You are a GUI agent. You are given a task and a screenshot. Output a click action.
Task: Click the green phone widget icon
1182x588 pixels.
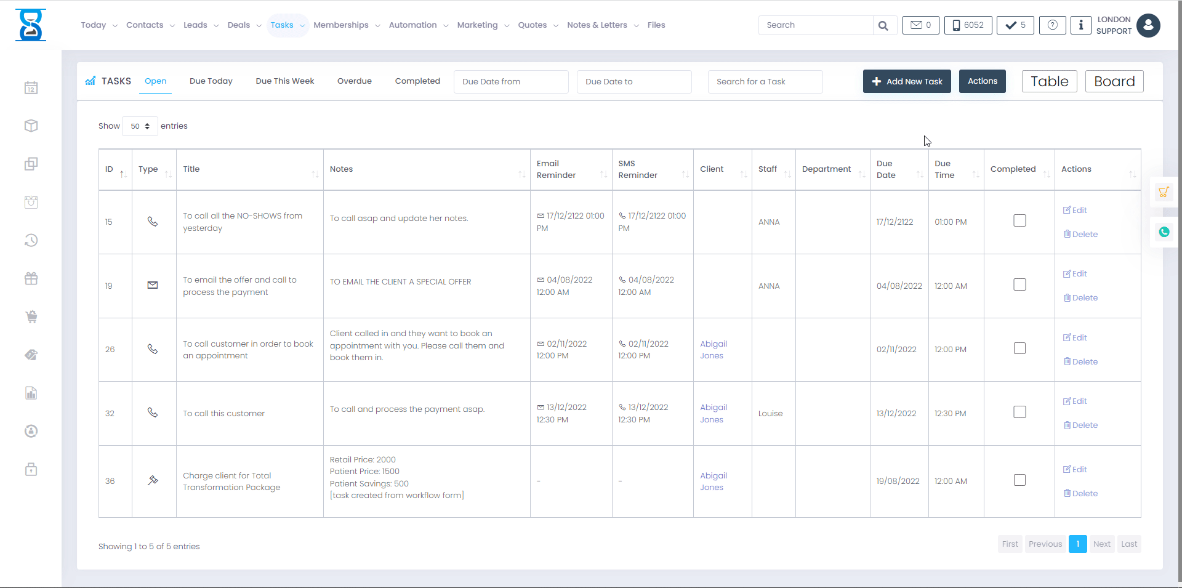[1164, 232]
